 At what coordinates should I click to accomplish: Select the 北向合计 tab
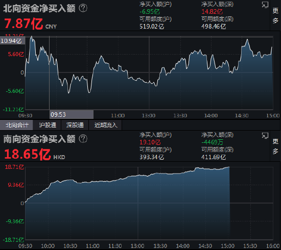[x=16, y=125]
